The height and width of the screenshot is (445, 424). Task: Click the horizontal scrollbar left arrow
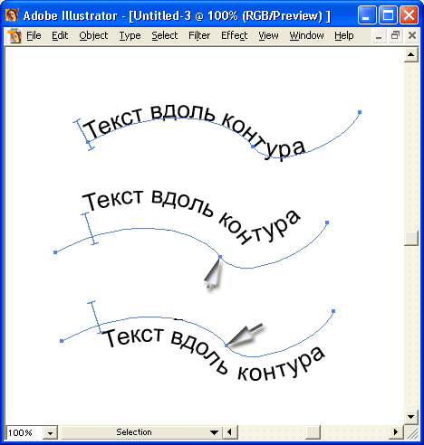coord(230,432)
